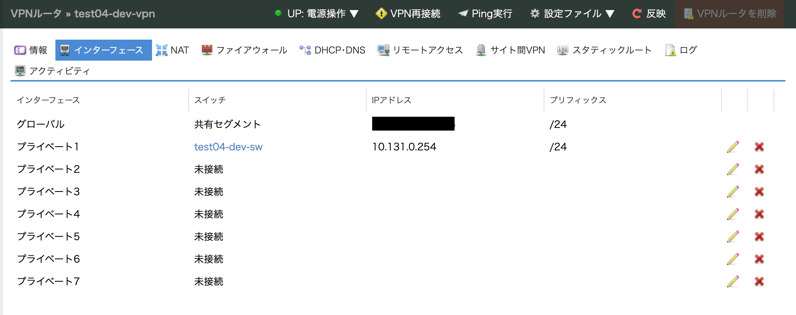Click 未接続 in the プライベート7 row
The width and height of the screenshot is (796, 315).
pos(209,281)
